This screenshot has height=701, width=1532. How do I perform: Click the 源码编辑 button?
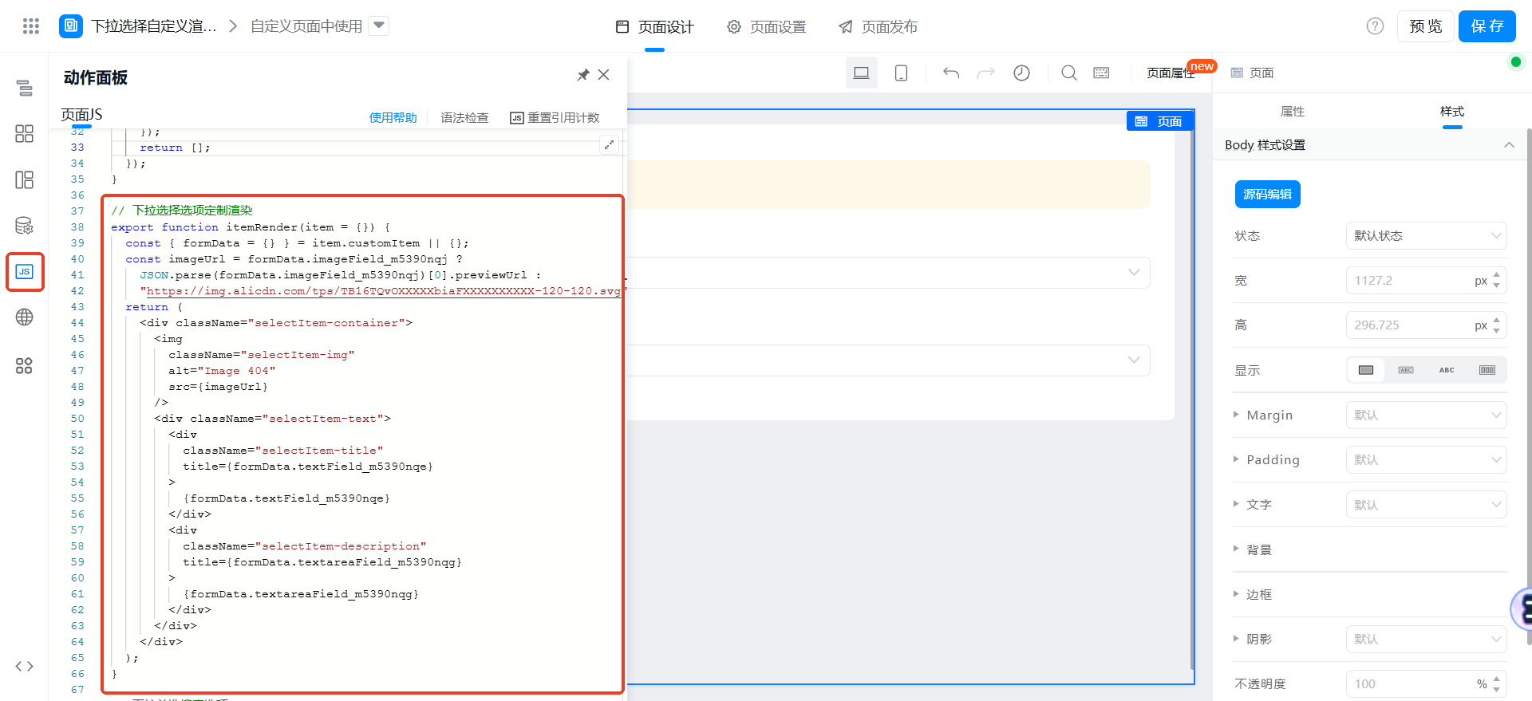pyautogui.click(x=1267, y=195)
